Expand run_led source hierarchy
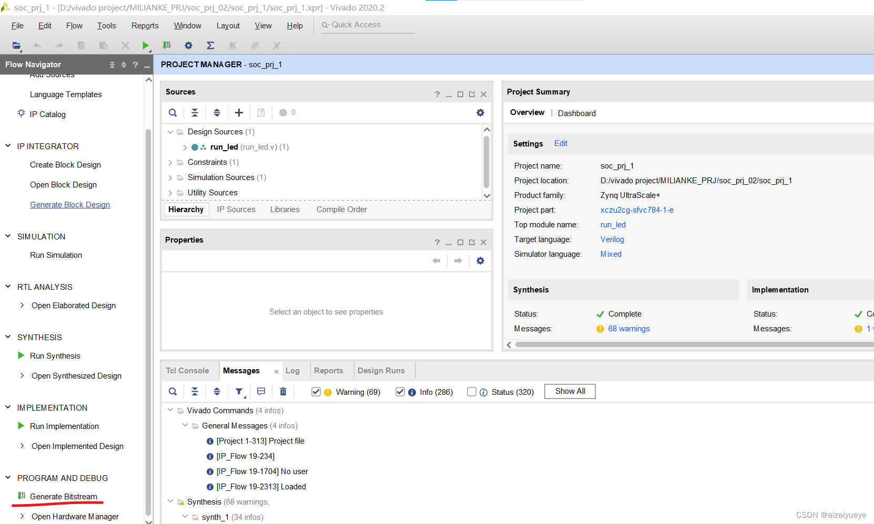 click(185, 147)
